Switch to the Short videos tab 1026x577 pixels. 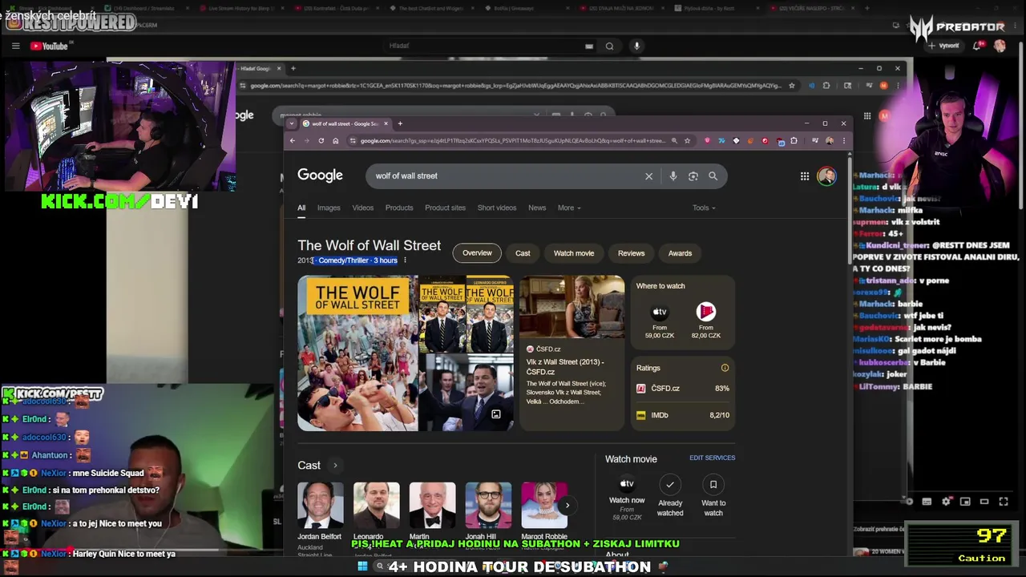(497, 208)
